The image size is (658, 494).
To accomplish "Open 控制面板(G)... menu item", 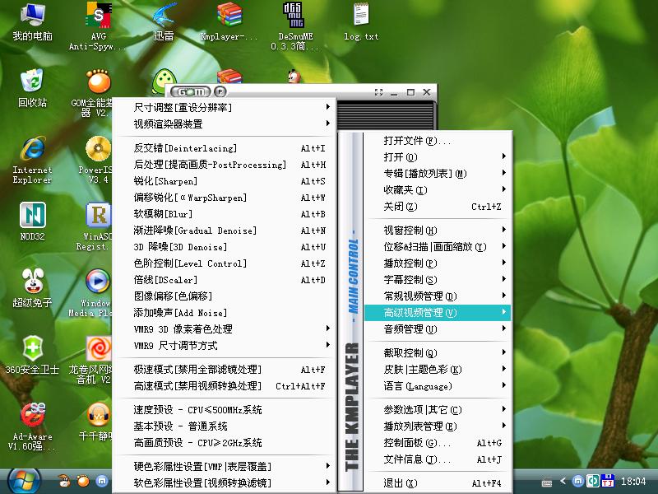I will (x=438, y=443).
